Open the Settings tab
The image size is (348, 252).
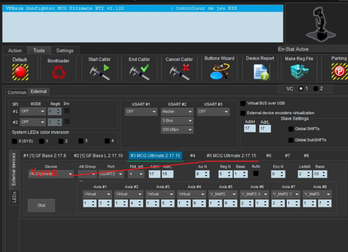[x=65, y=51]
